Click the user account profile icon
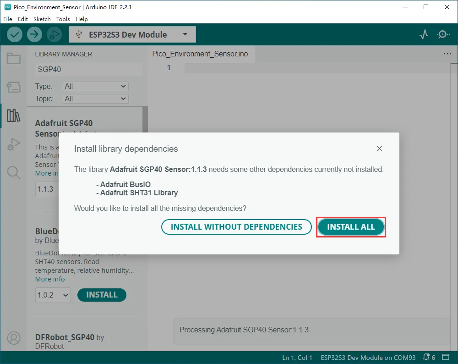This screenshot has height=364, width=458. [x=14, y=338]
